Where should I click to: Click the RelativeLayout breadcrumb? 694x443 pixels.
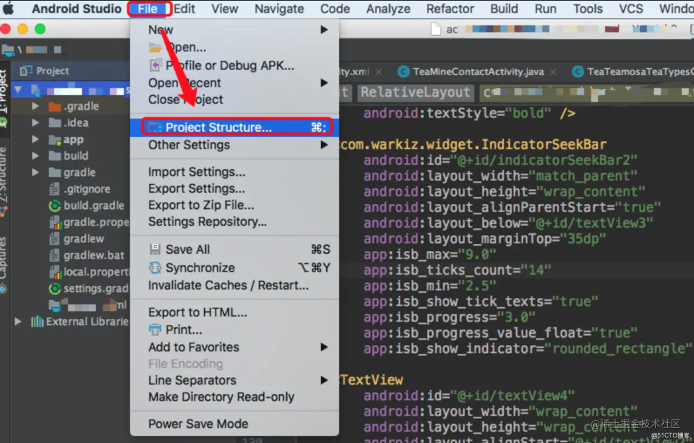pyautogui.click(x=415, y=92)
